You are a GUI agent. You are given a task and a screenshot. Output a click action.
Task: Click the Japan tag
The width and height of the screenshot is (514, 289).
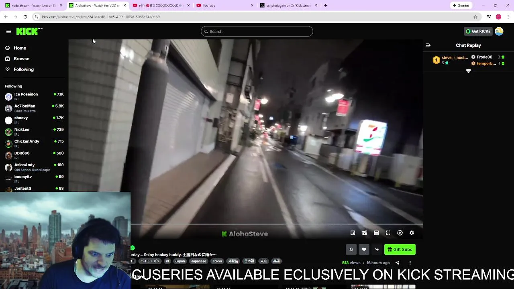point(180,261)
